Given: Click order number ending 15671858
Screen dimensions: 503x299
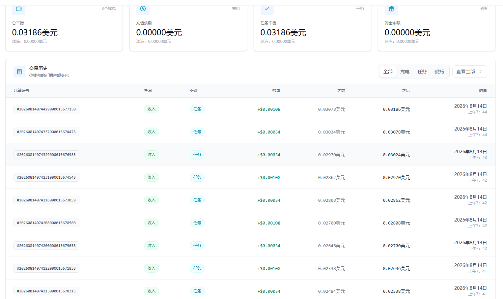Looking at the screenshot, I should pos(46,268).
